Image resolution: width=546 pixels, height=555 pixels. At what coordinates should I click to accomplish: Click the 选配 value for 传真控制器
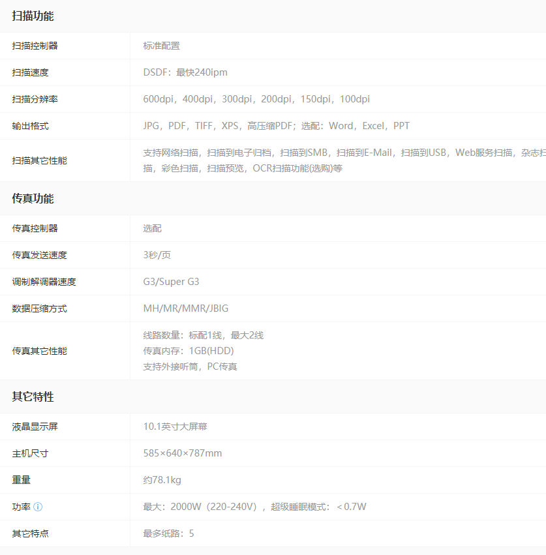click(153, 228)
